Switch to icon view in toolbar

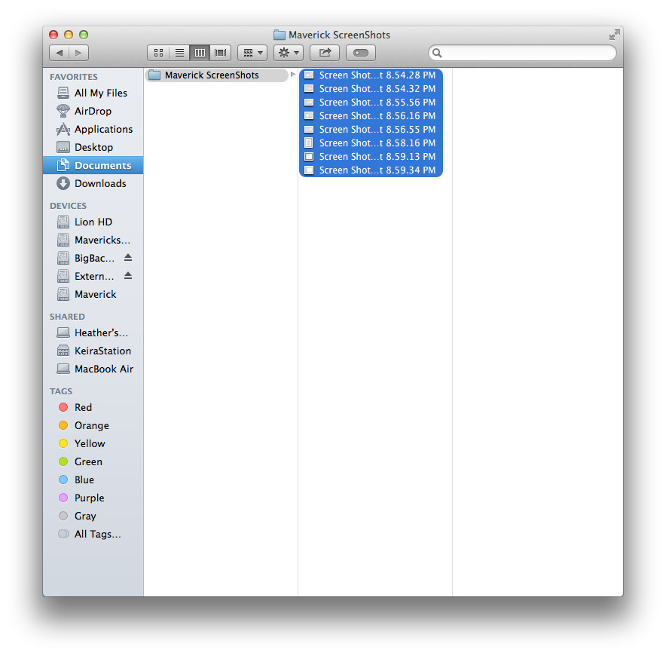[x=158, y=53]
